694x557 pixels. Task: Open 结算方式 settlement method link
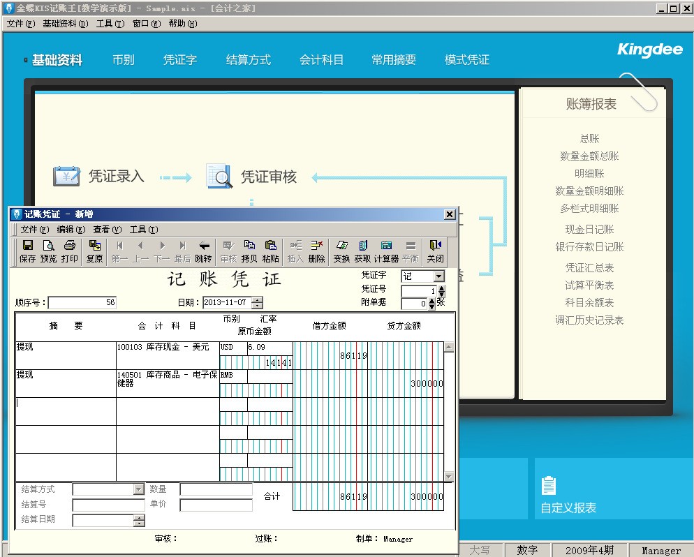pos(249,60)
